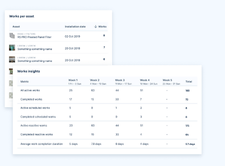225x166 pixels.
Task: Sort by Installation date column header
Action: tap(75, 27)
